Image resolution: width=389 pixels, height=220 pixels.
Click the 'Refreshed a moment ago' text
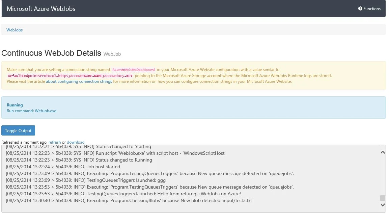coord(24,142)
